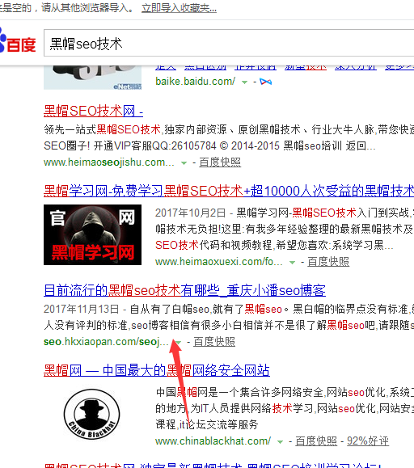Screen dimensions: 414x468
Task: Expand dropdown arrow beside www.heimaoxuexi.com
Action: [x=293, y=263]
